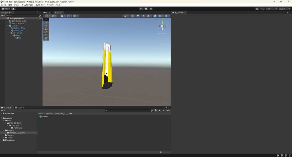Click the Cutter prefab icon in Hierarchy
Viewport: 292px width, 157px height.
[10, 26]
